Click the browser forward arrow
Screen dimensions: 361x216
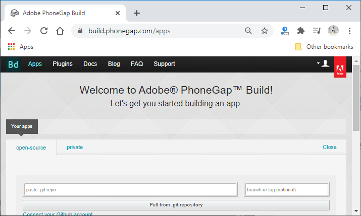point(28,31)
